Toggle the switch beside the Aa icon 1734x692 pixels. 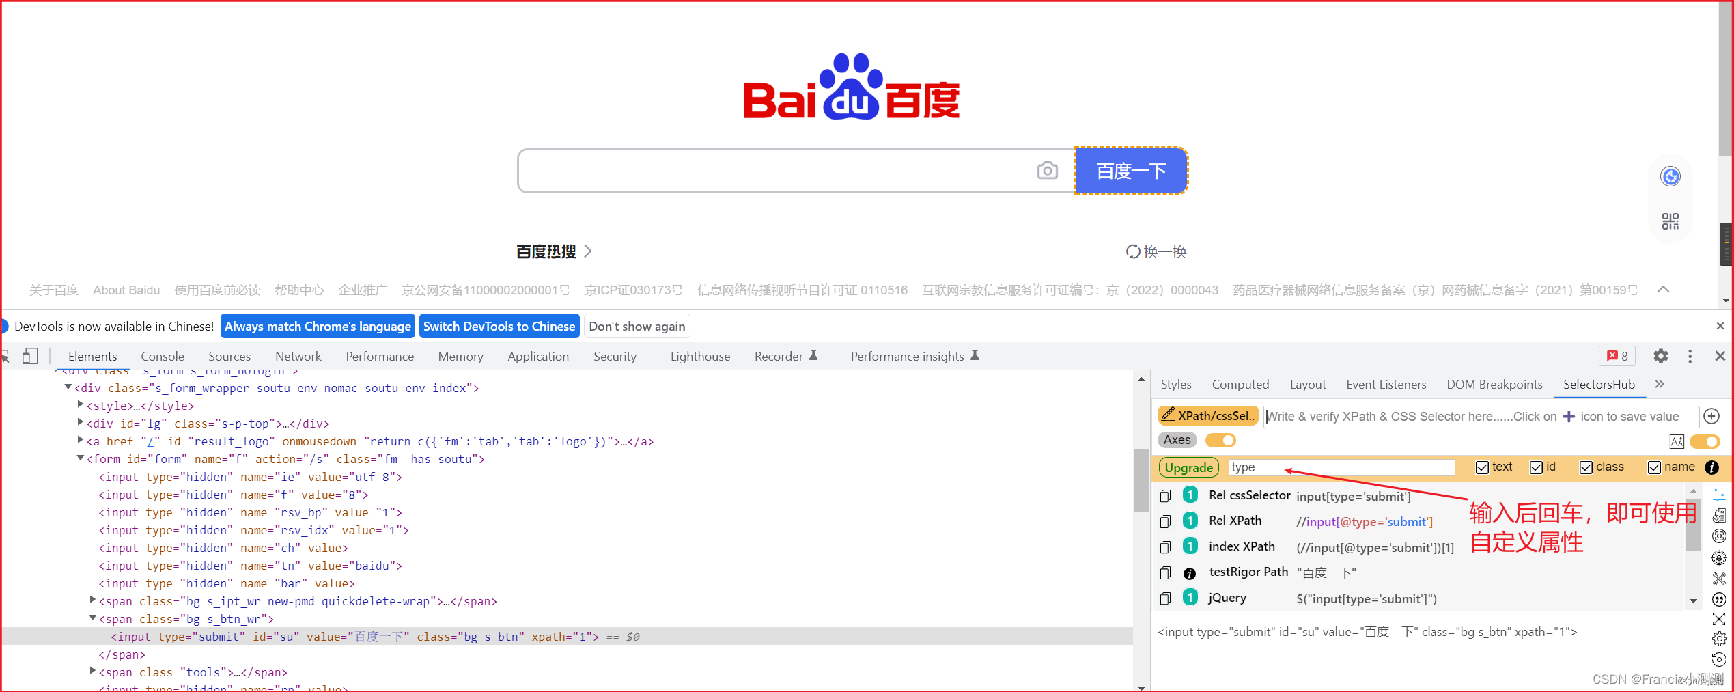tap(1704, 441)
